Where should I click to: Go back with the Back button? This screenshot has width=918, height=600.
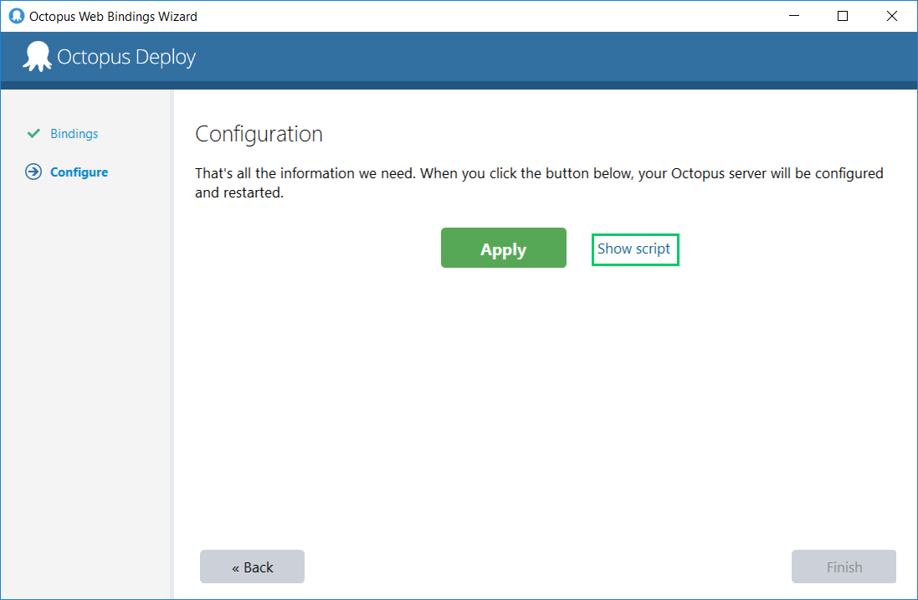(252, 567)
